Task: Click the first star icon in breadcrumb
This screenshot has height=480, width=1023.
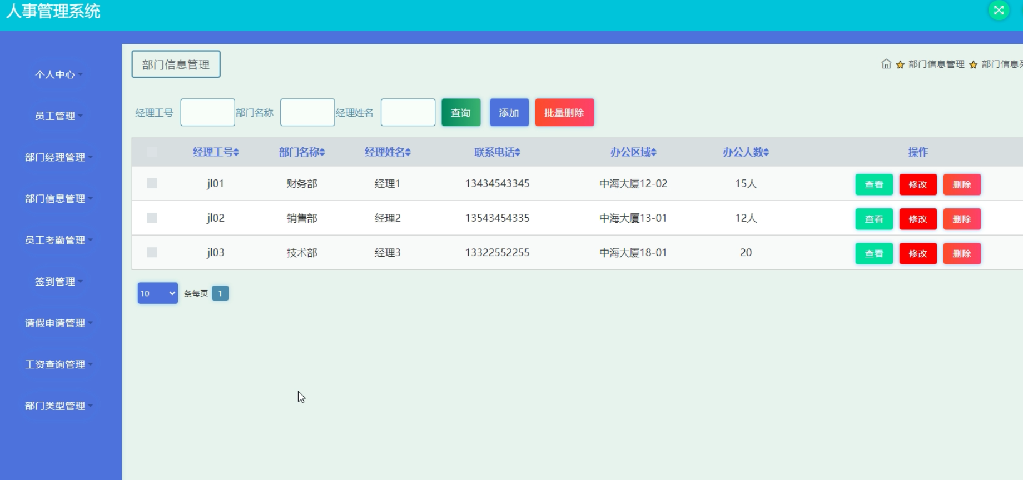Action: [x=900, y=64]
